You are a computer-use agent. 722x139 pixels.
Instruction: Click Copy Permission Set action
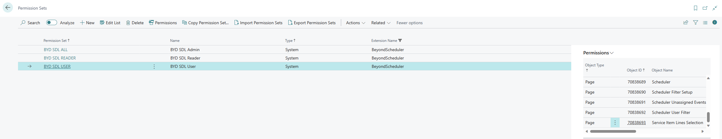click(x=205, y=23)
